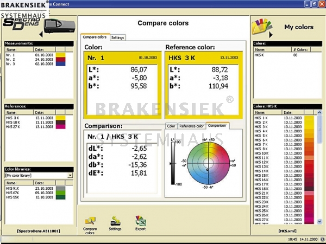This screenshot has width=326, height=244.
Task: Switch to the Compare colors tab
Action: coord(95,37)
